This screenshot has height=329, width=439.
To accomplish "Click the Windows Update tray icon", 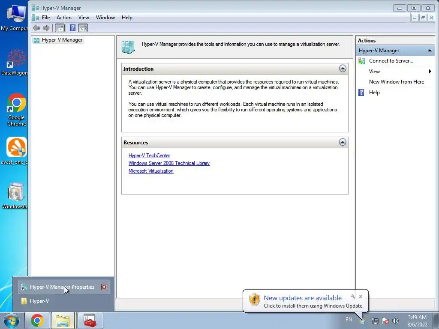I will point(363,321).
